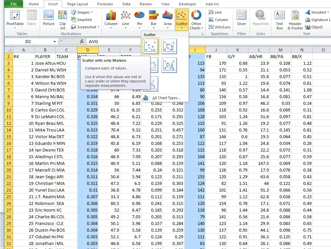Screen dimensions: 331x249
Task: Choose Scatter with Straight Lines and Markers
Action: pyautogui.click(x=169, y=65)
